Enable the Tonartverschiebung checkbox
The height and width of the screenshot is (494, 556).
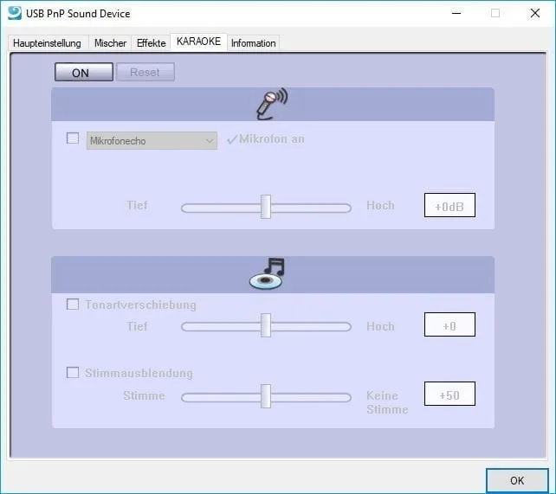73,305
